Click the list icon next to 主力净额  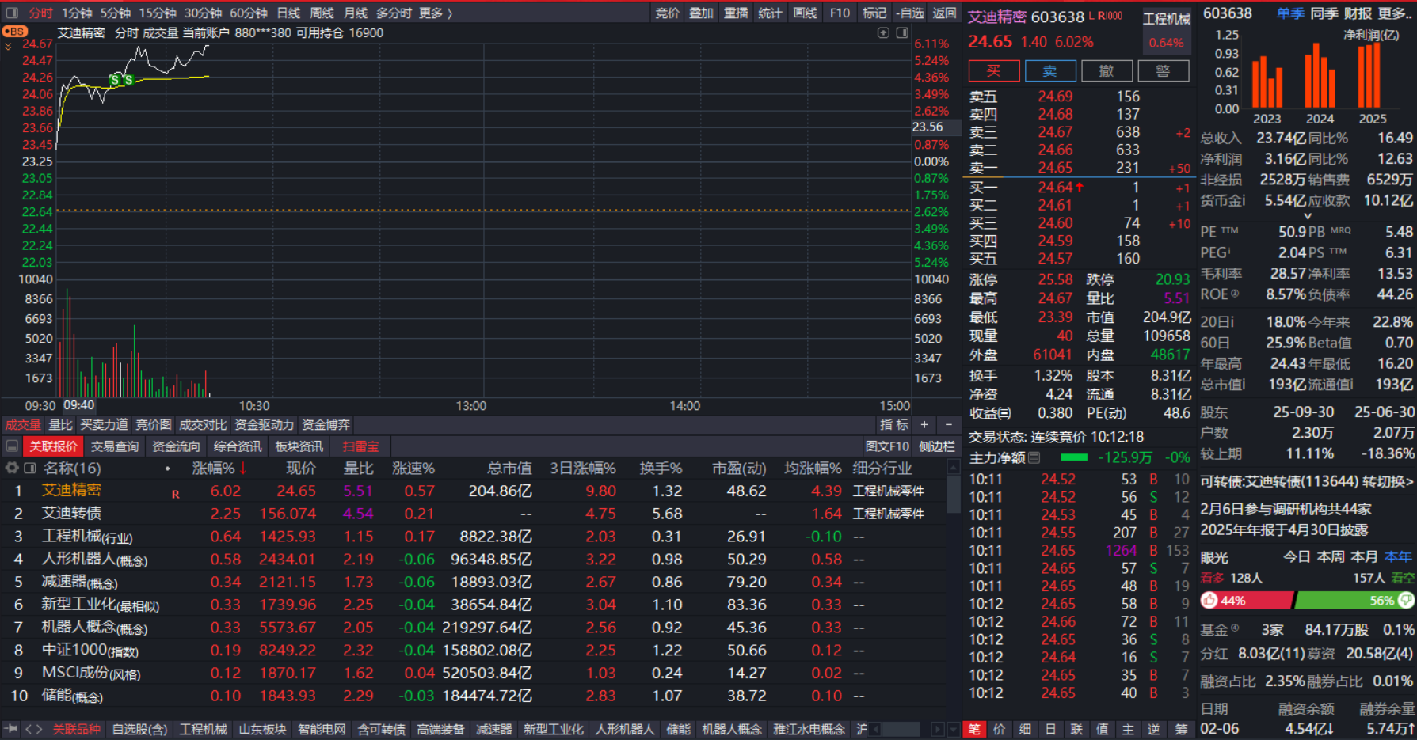(1034, 457)
